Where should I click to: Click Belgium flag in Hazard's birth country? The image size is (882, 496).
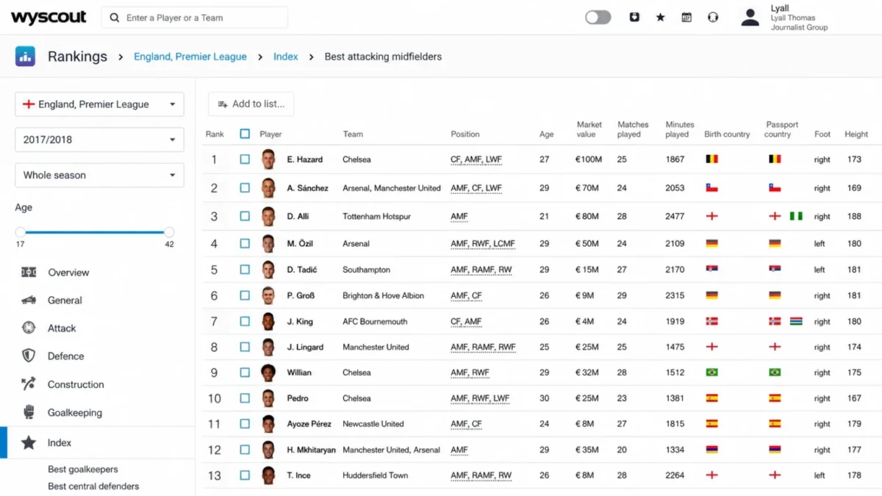tap(711, 159)
